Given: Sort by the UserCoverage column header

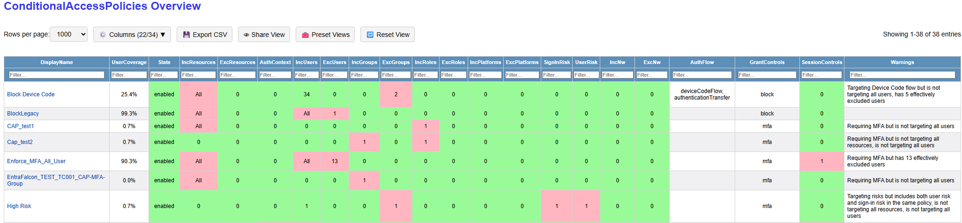Looking at the screenshot, I should (x=129, y=62).
